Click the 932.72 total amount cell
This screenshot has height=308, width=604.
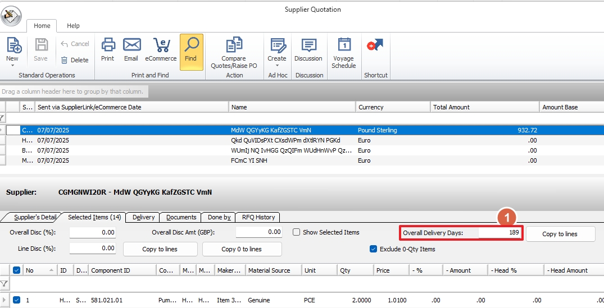click(x=485, y=130)
